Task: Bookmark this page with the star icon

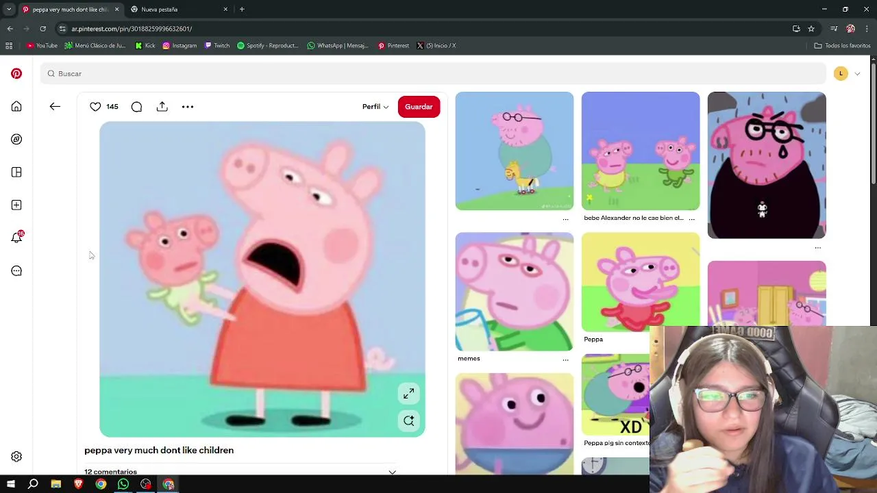Action: tap(811, 29)
